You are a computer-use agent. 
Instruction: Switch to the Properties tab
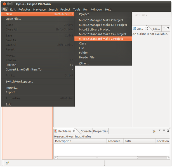coord(100,131)
